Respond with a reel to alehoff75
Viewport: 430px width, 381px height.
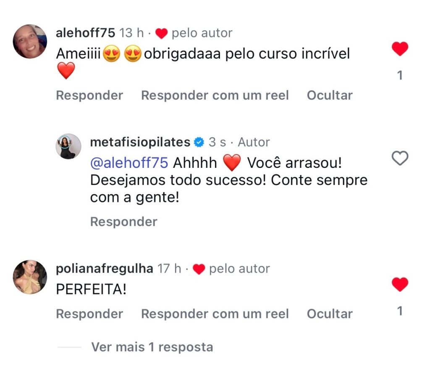(x=215, y=95)
